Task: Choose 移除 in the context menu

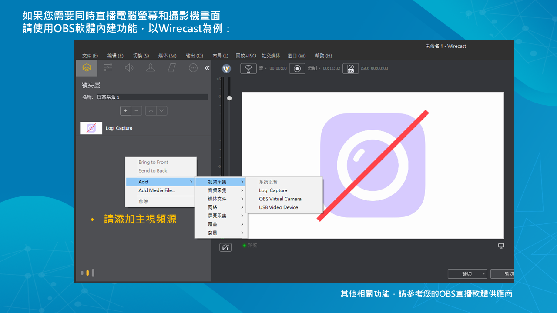Action: click(x=161, y=202)
